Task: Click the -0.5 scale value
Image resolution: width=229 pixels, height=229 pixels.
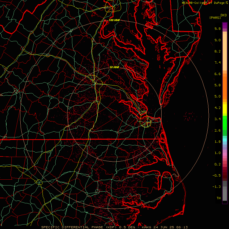Action: coord(217,176)
